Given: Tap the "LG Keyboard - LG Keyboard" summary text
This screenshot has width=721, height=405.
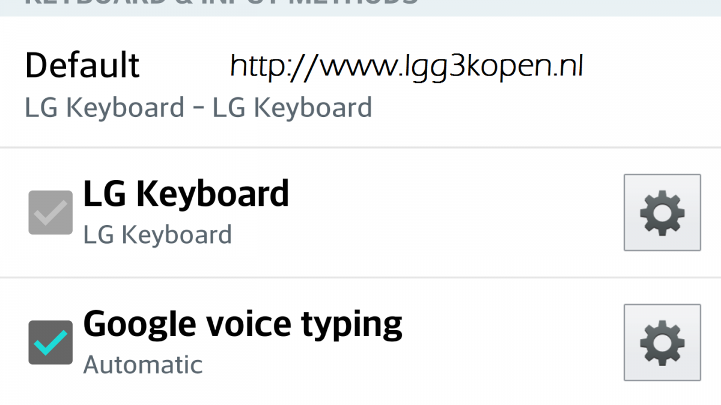Looking at the screenshot, I should pyautogui.click(x=198, y=108).
